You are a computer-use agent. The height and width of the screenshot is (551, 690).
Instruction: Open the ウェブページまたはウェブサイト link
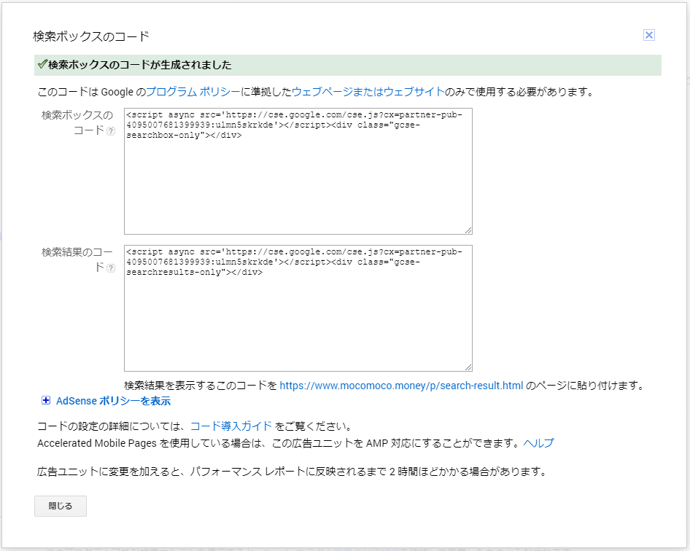click(368, 92)
